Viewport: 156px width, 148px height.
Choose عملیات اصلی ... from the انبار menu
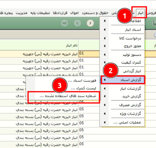[x=122, y=122]
